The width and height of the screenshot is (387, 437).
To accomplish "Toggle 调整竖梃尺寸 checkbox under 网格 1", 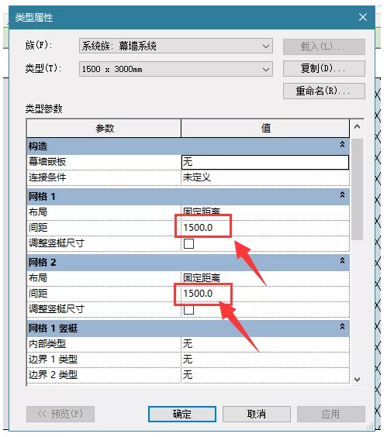I will point(188,243).
